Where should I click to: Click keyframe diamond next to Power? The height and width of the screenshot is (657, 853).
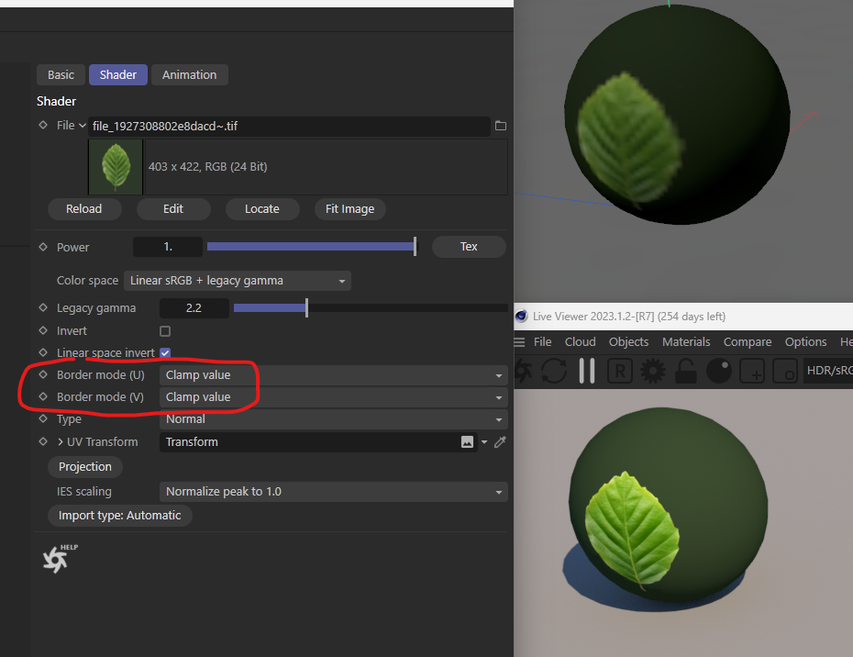pyautogui.click(x=43, y=247)
